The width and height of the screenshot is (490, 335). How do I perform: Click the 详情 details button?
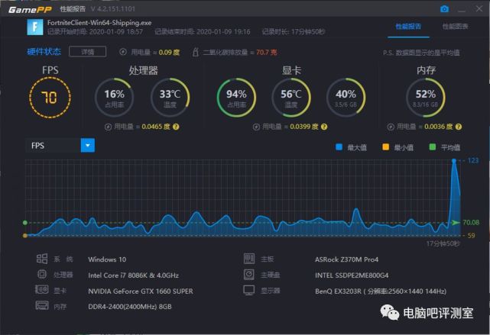87,52
